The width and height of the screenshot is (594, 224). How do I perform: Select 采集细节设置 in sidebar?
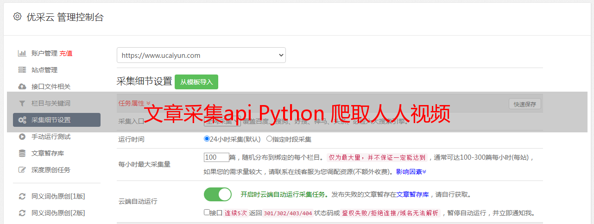coord(57,120)
